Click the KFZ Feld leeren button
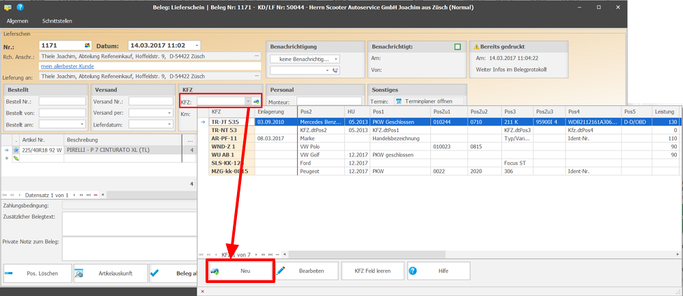 click(373, 271)
